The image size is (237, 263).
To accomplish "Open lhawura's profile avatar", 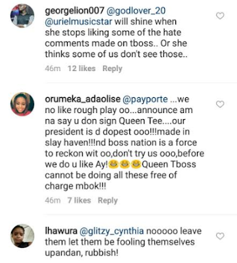I will (22, 236).
